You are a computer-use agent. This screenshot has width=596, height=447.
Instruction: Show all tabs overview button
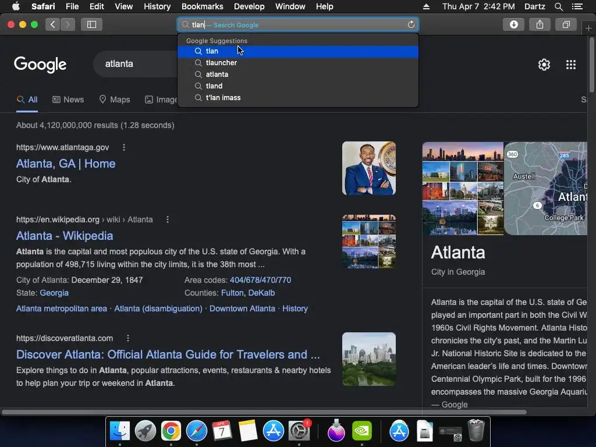coord(566,24)
